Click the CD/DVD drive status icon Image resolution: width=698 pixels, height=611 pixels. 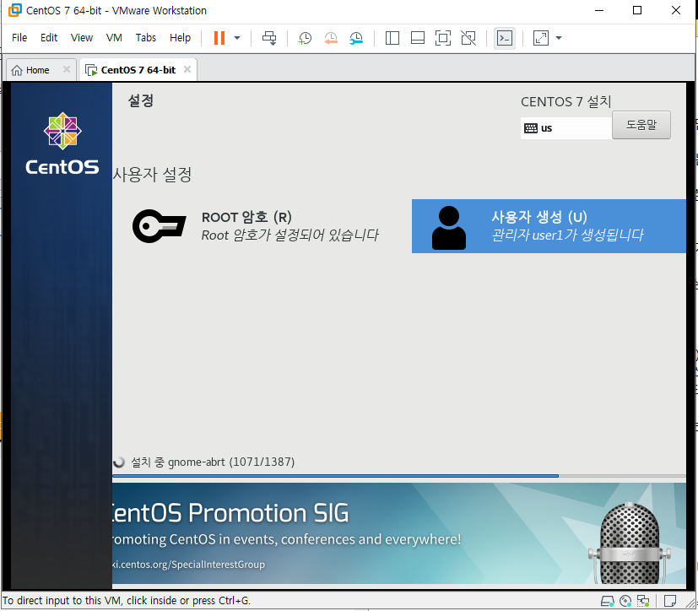625,601
